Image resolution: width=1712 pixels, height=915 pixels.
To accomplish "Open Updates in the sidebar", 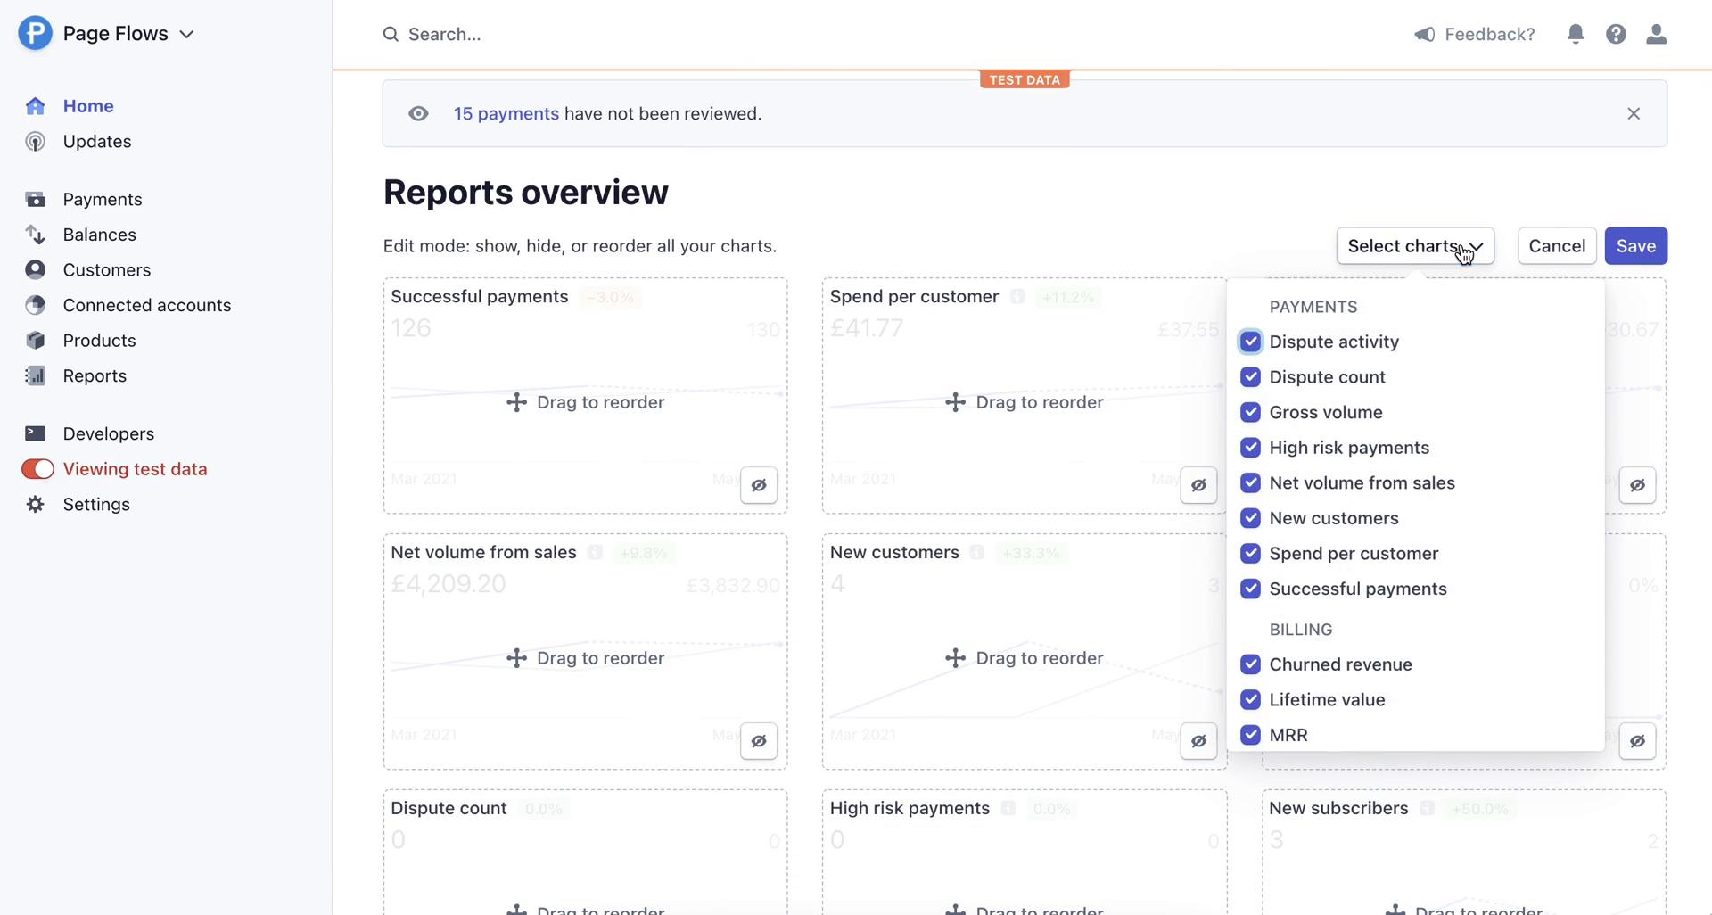I will 97,142.
